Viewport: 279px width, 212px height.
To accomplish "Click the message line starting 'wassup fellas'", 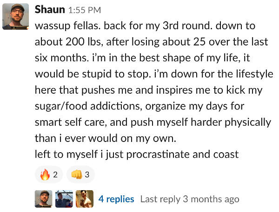I will click(145, 26).
